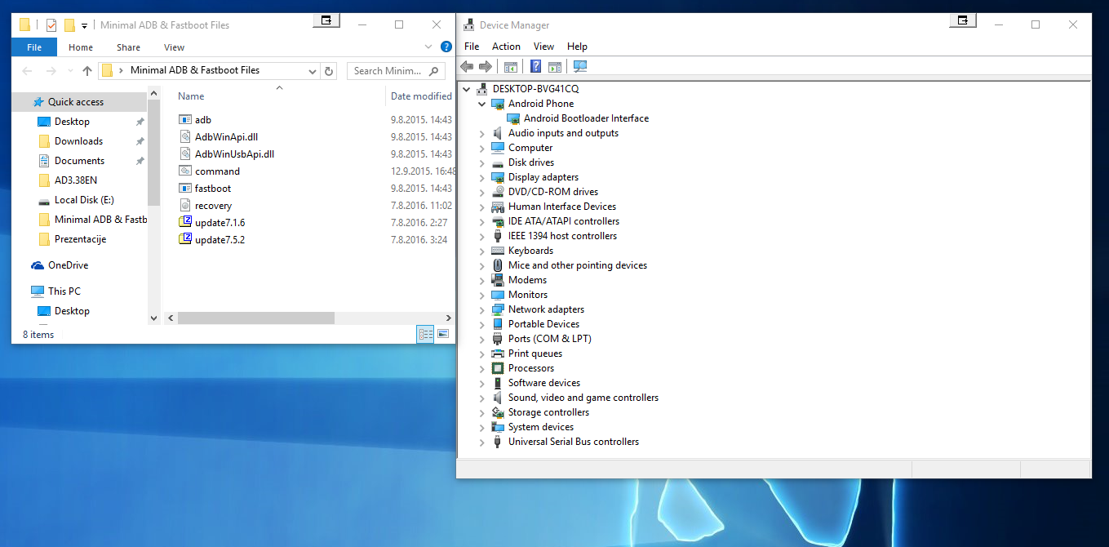Sort files by Date modified column header

[x=421, y=96]
